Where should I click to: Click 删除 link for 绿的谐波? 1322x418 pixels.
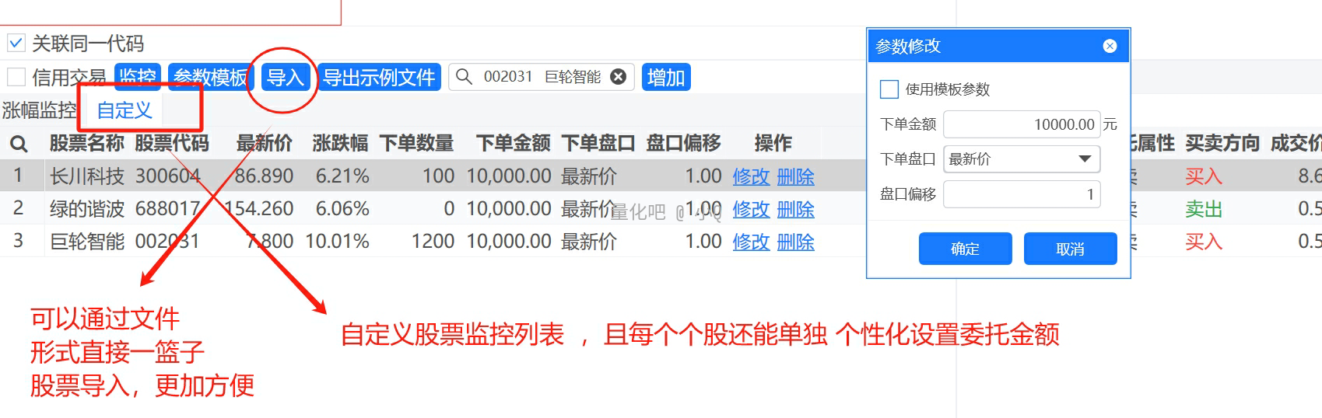point(795,210)
